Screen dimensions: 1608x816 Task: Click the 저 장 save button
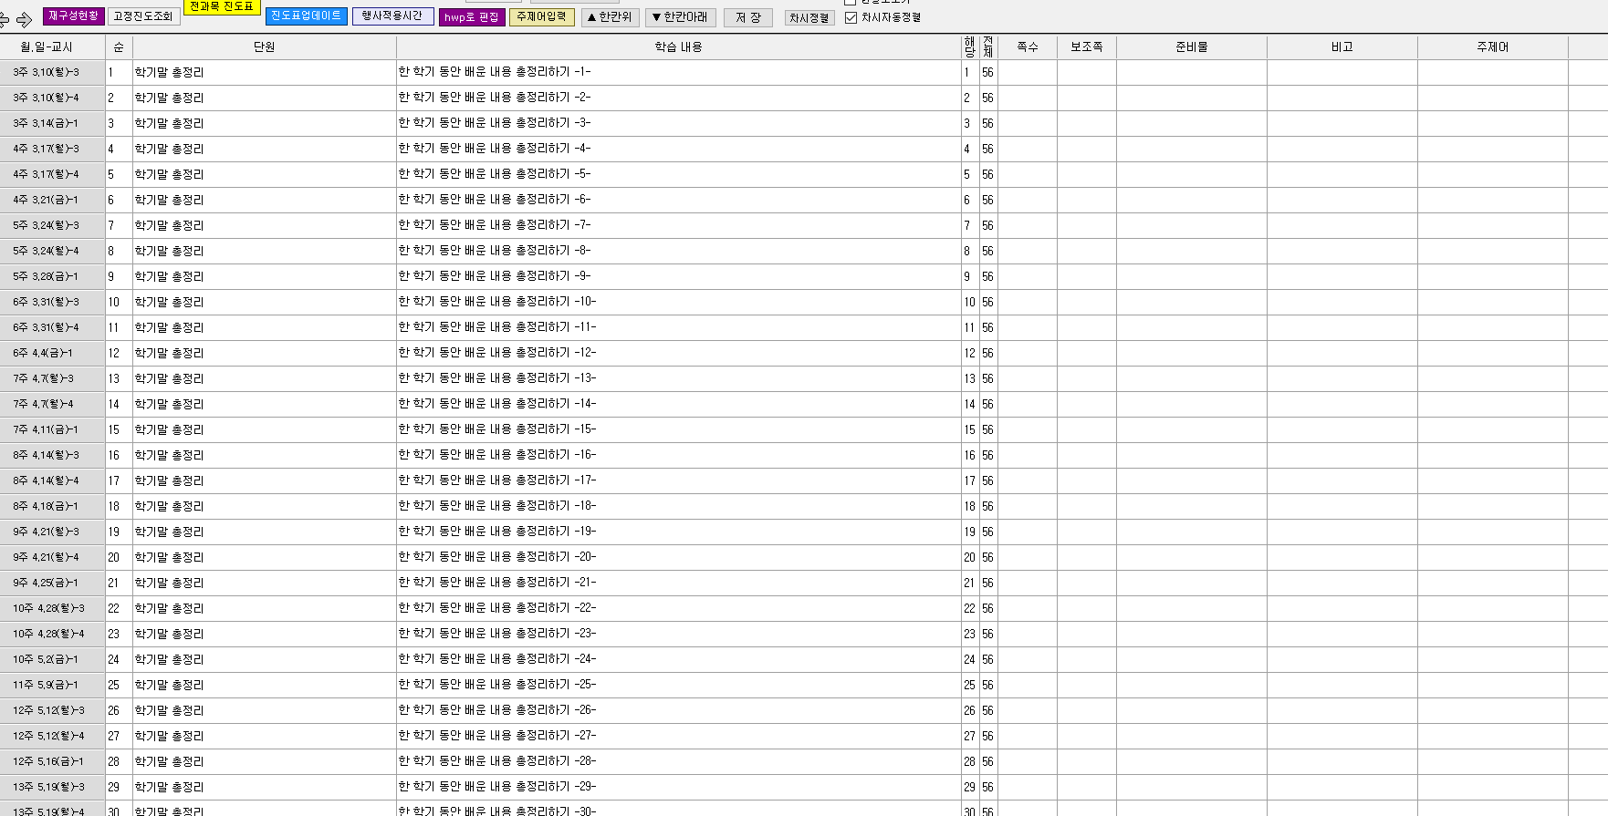pos(748,17)
